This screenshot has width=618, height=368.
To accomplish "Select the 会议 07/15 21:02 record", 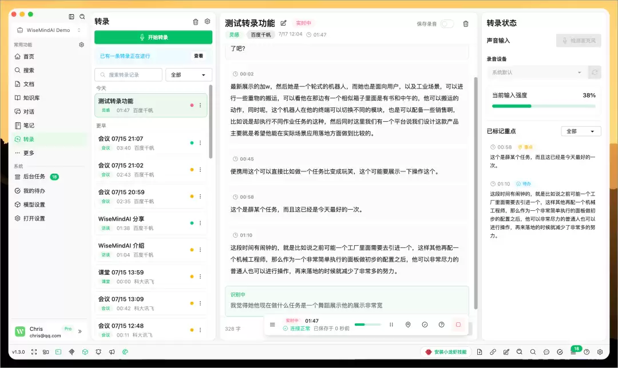I will pos(151,170).
